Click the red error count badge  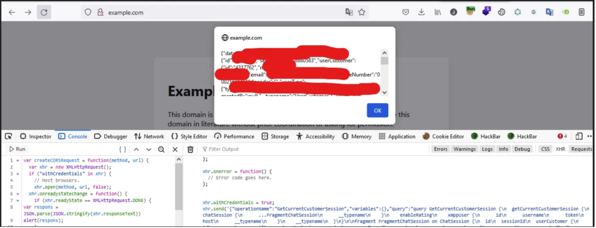562,137
